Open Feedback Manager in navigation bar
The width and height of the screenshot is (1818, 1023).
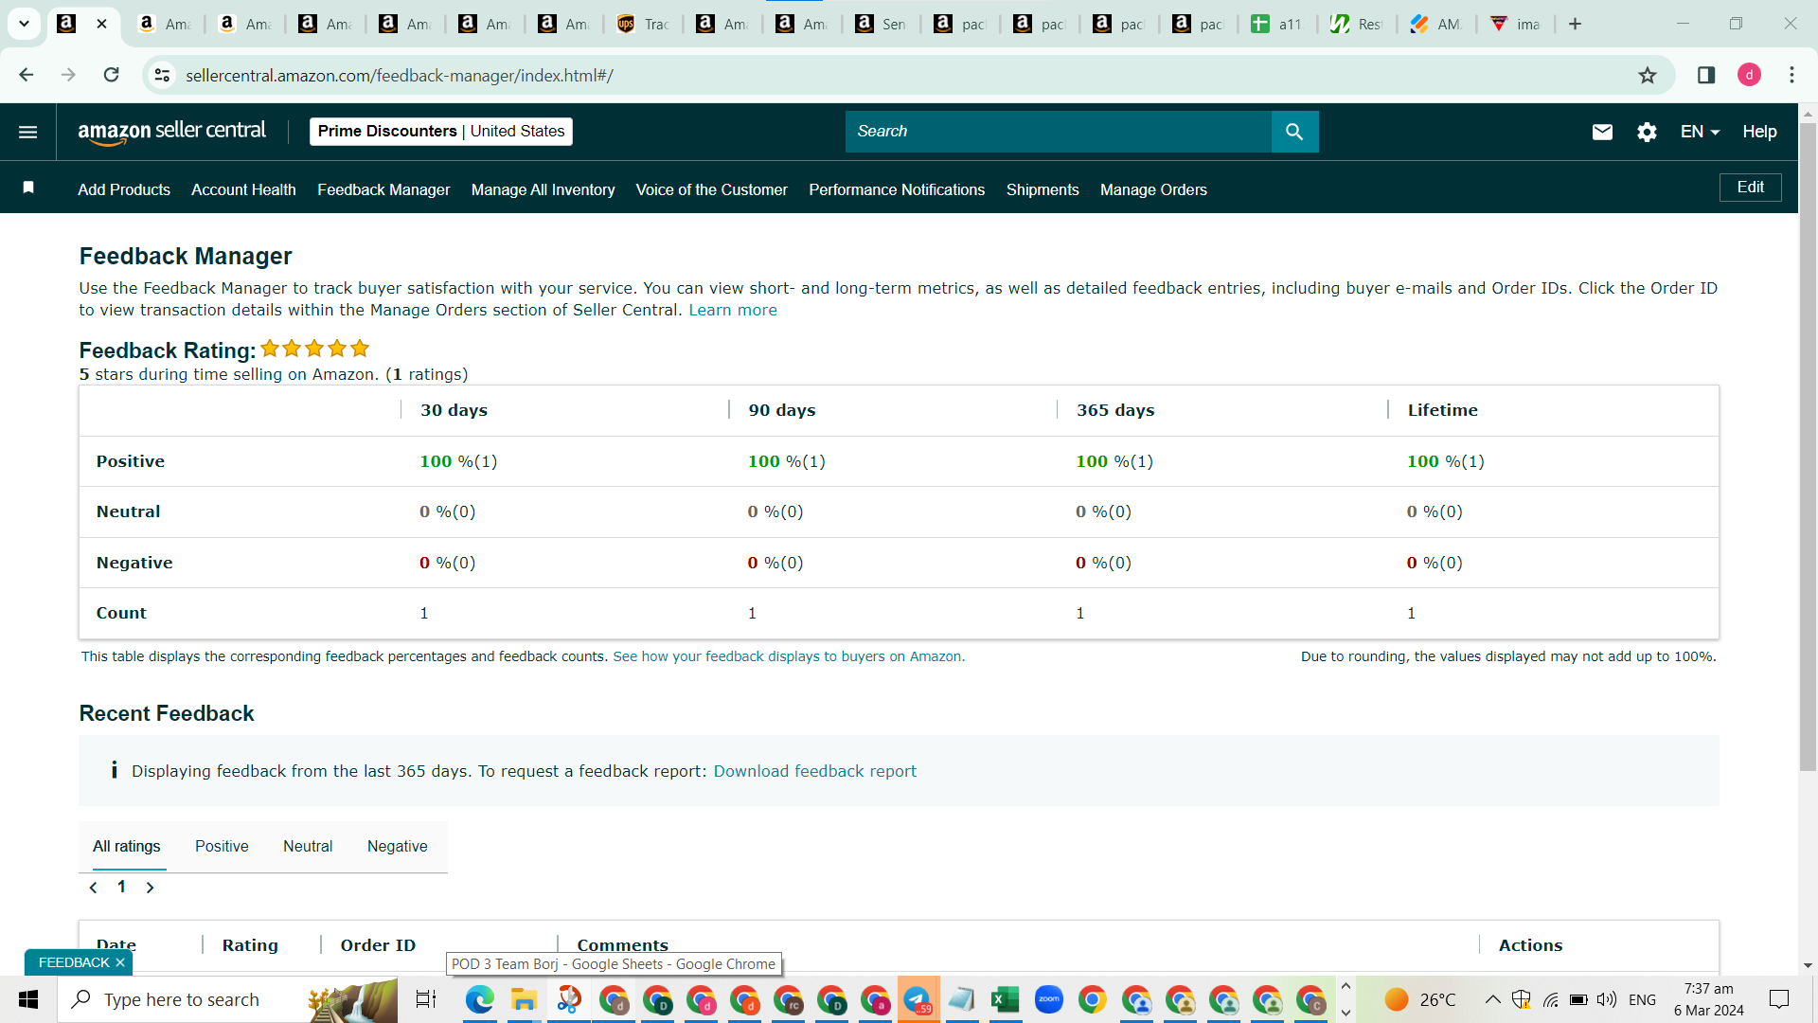383,189
